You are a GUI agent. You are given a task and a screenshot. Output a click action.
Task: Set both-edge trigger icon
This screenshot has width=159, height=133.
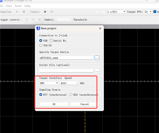39,20
